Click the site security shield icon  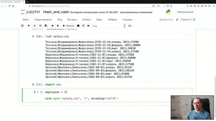point(30,6)
